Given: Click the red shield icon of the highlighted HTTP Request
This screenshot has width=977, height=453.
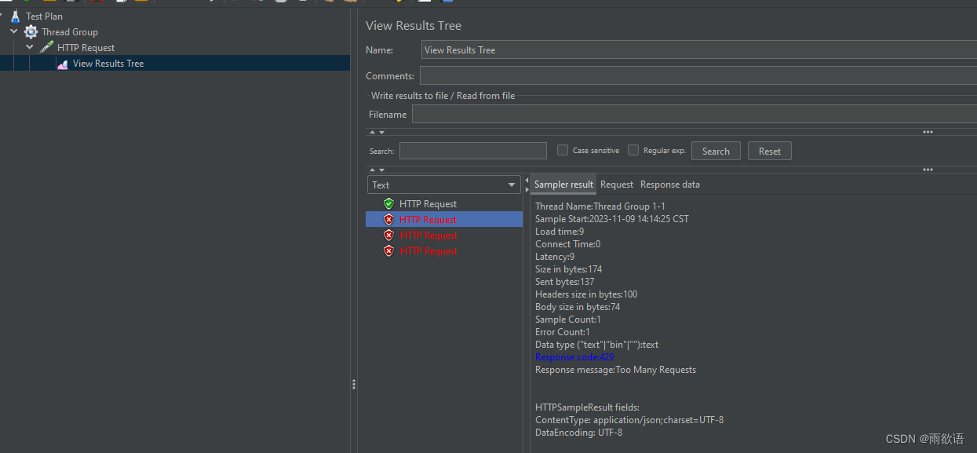Looking at the screenshot, I should (x=388, y=219).
